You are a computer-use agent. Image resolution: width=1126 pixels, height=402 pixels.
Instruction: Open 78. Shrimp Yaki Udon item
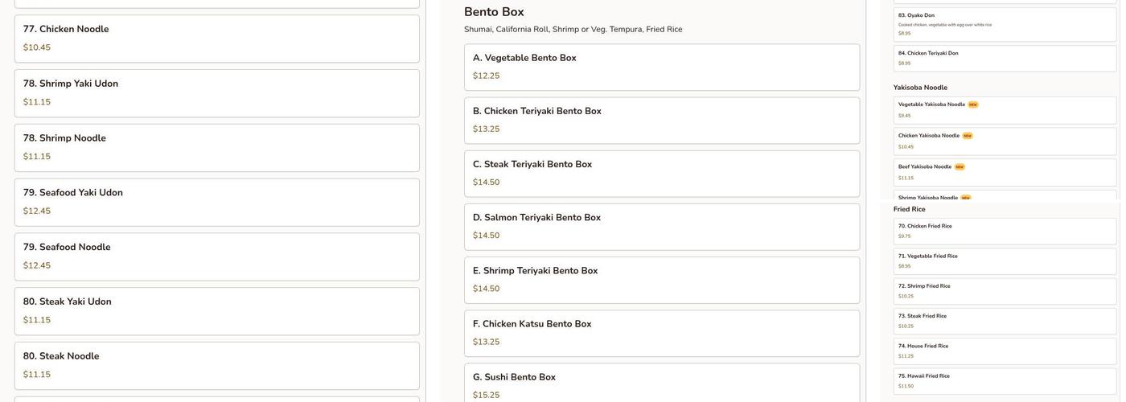click(x=216, y=93)
